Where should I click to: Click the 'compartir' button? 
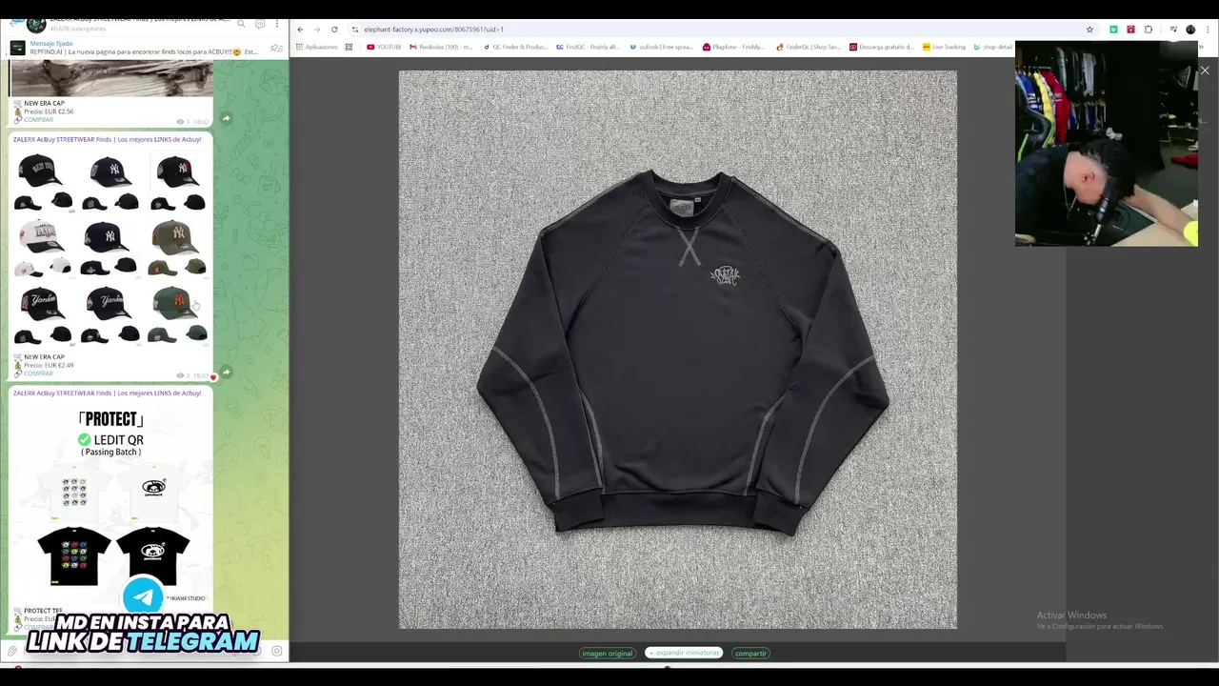tap(750, 653)
